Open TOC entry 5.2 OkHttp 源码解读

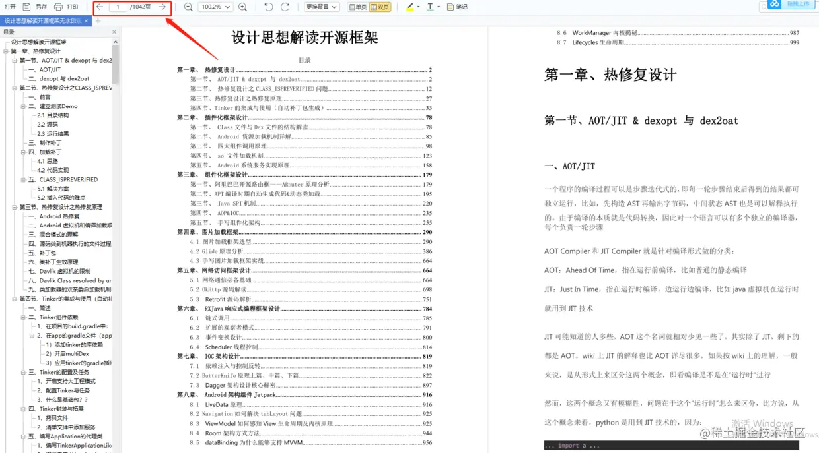coord(311,289)
